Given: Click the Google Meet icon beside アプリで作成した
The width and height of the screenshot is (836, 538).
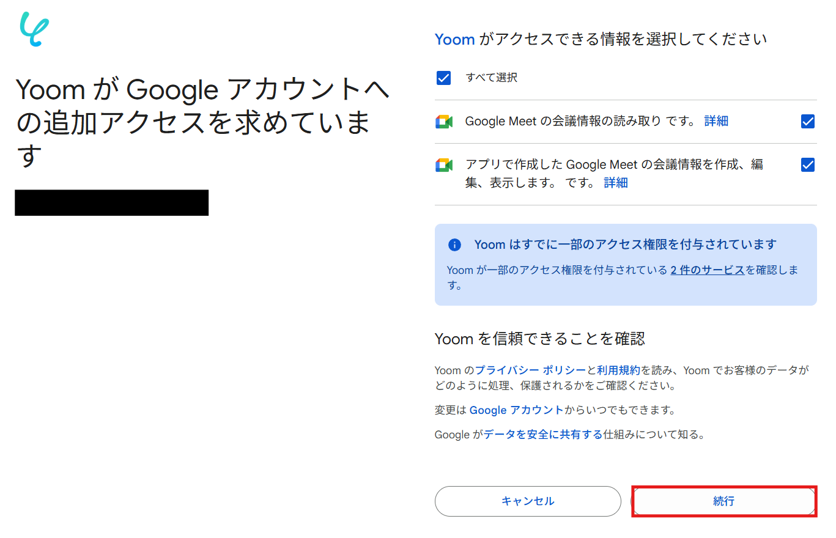Looking at the screenshot, I should pyautogui.click(x=444, y=165).
